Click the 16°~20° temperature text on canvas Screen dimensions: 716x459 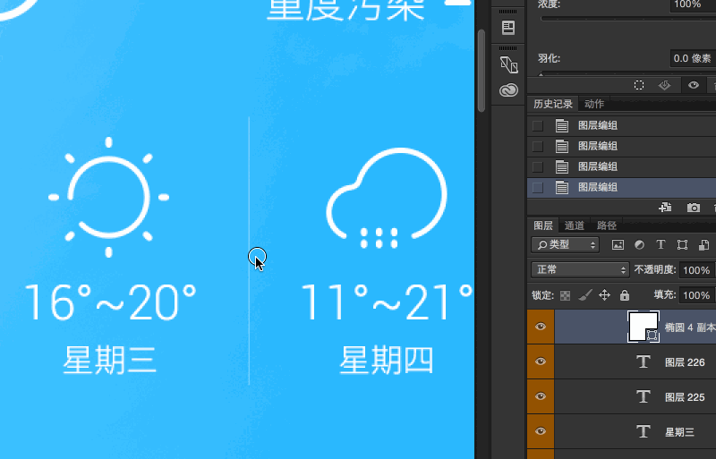click(110, 302)
